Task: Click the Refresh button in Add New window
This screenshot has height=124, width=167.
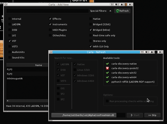Action: pyautogui.click(x=122, y=11)
